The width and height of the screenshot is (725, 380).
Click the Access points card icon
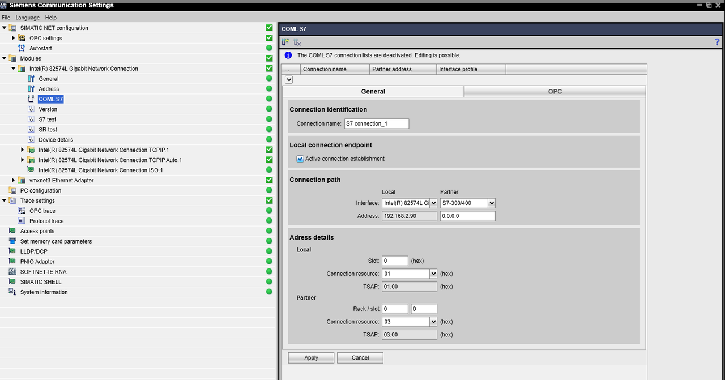(12, 231)
